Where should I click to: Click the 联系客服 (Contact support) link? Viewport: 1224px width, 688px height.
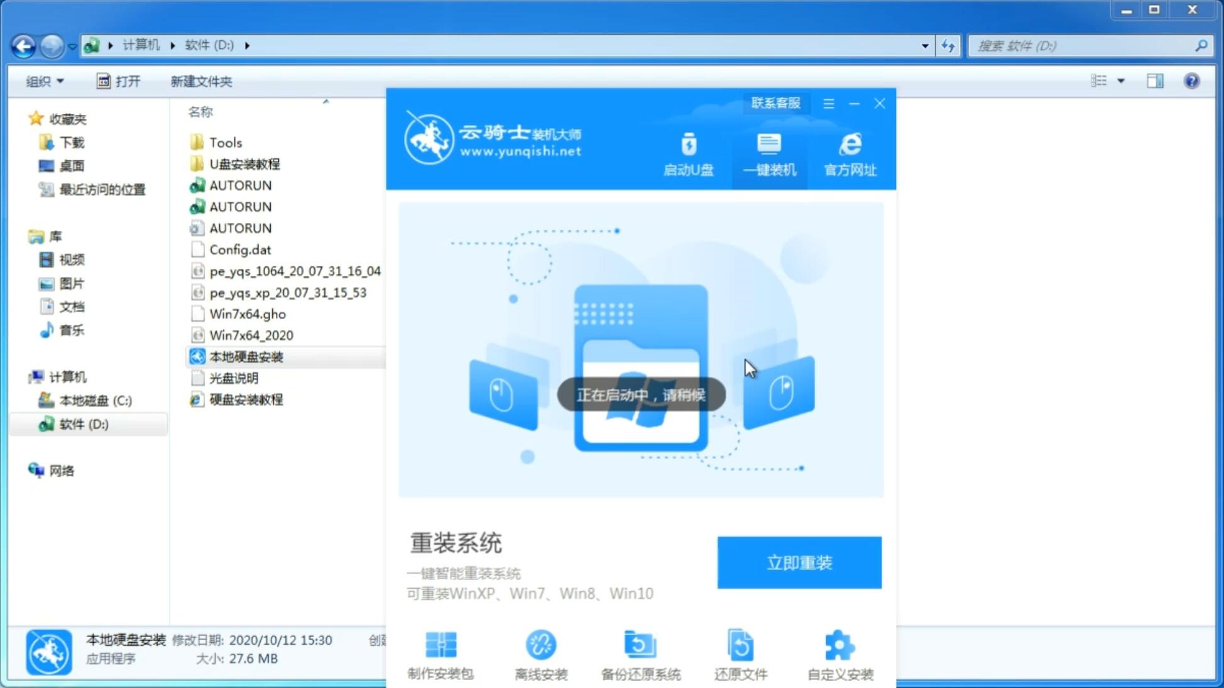point(773,102)
